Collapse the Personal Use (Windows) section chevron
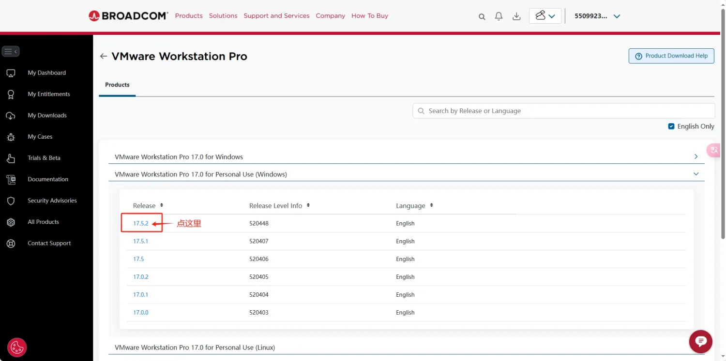Screen dimensions: 726x361 point(696,174)
